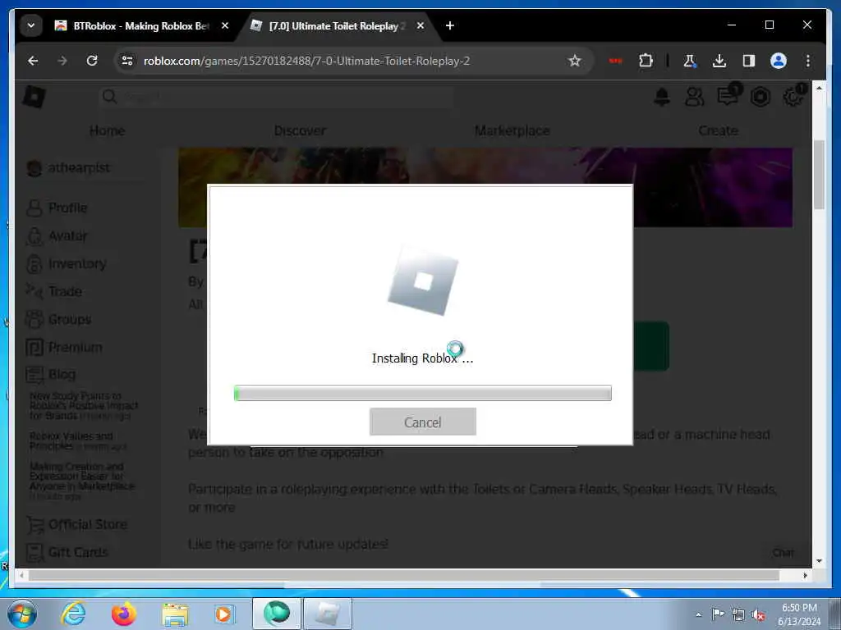841x630 pixels.
Task: Toggle the browser side panel
Action: 749,61
